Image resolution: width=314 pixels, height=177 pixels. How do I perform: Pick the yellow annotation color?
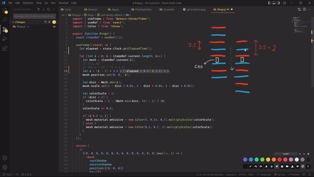268,159
